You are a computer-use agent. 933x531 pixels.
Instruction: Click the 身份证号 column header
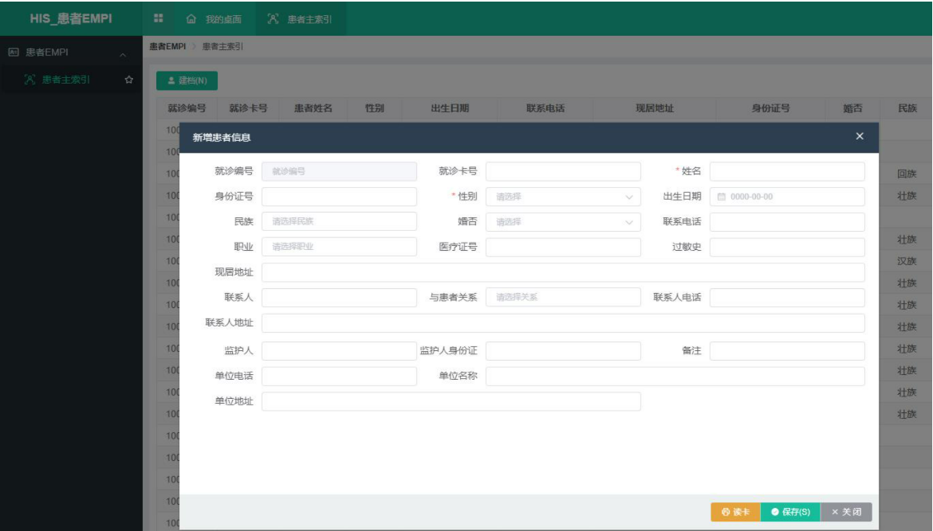(x=770, y=108)
